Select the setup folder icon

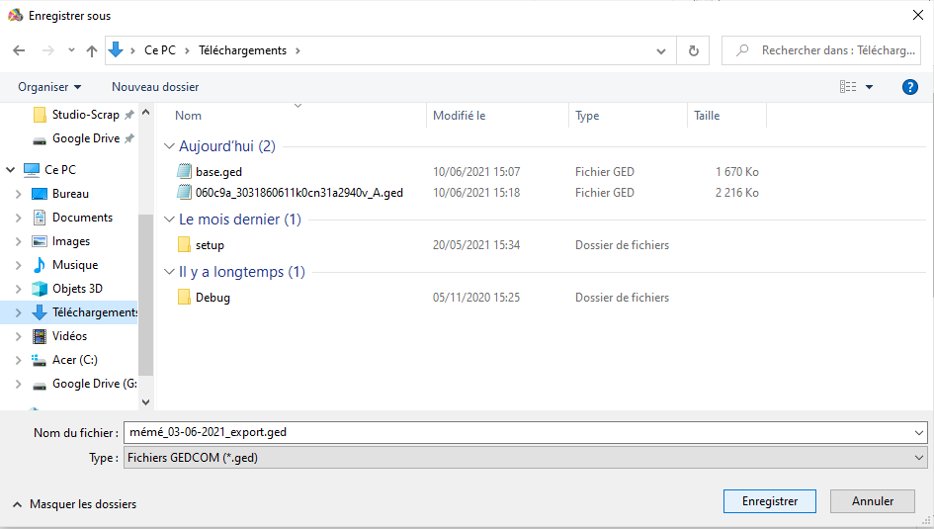(184, 245)
